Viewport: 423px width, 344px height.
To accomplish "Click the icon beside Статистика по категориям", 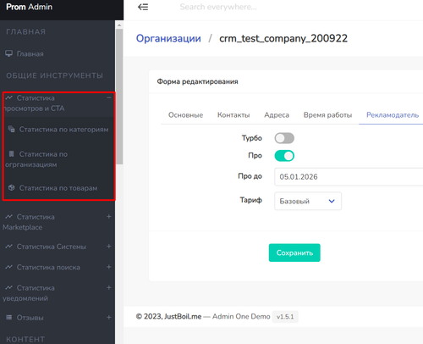I will tap(12, 129).
